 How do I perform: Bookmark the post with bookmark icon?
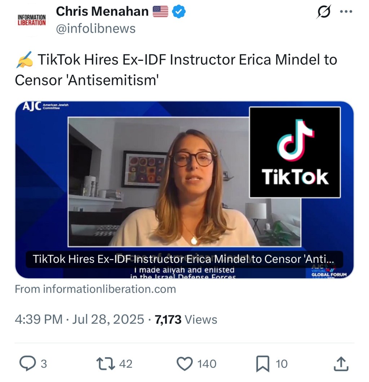[x=263, y=364]
